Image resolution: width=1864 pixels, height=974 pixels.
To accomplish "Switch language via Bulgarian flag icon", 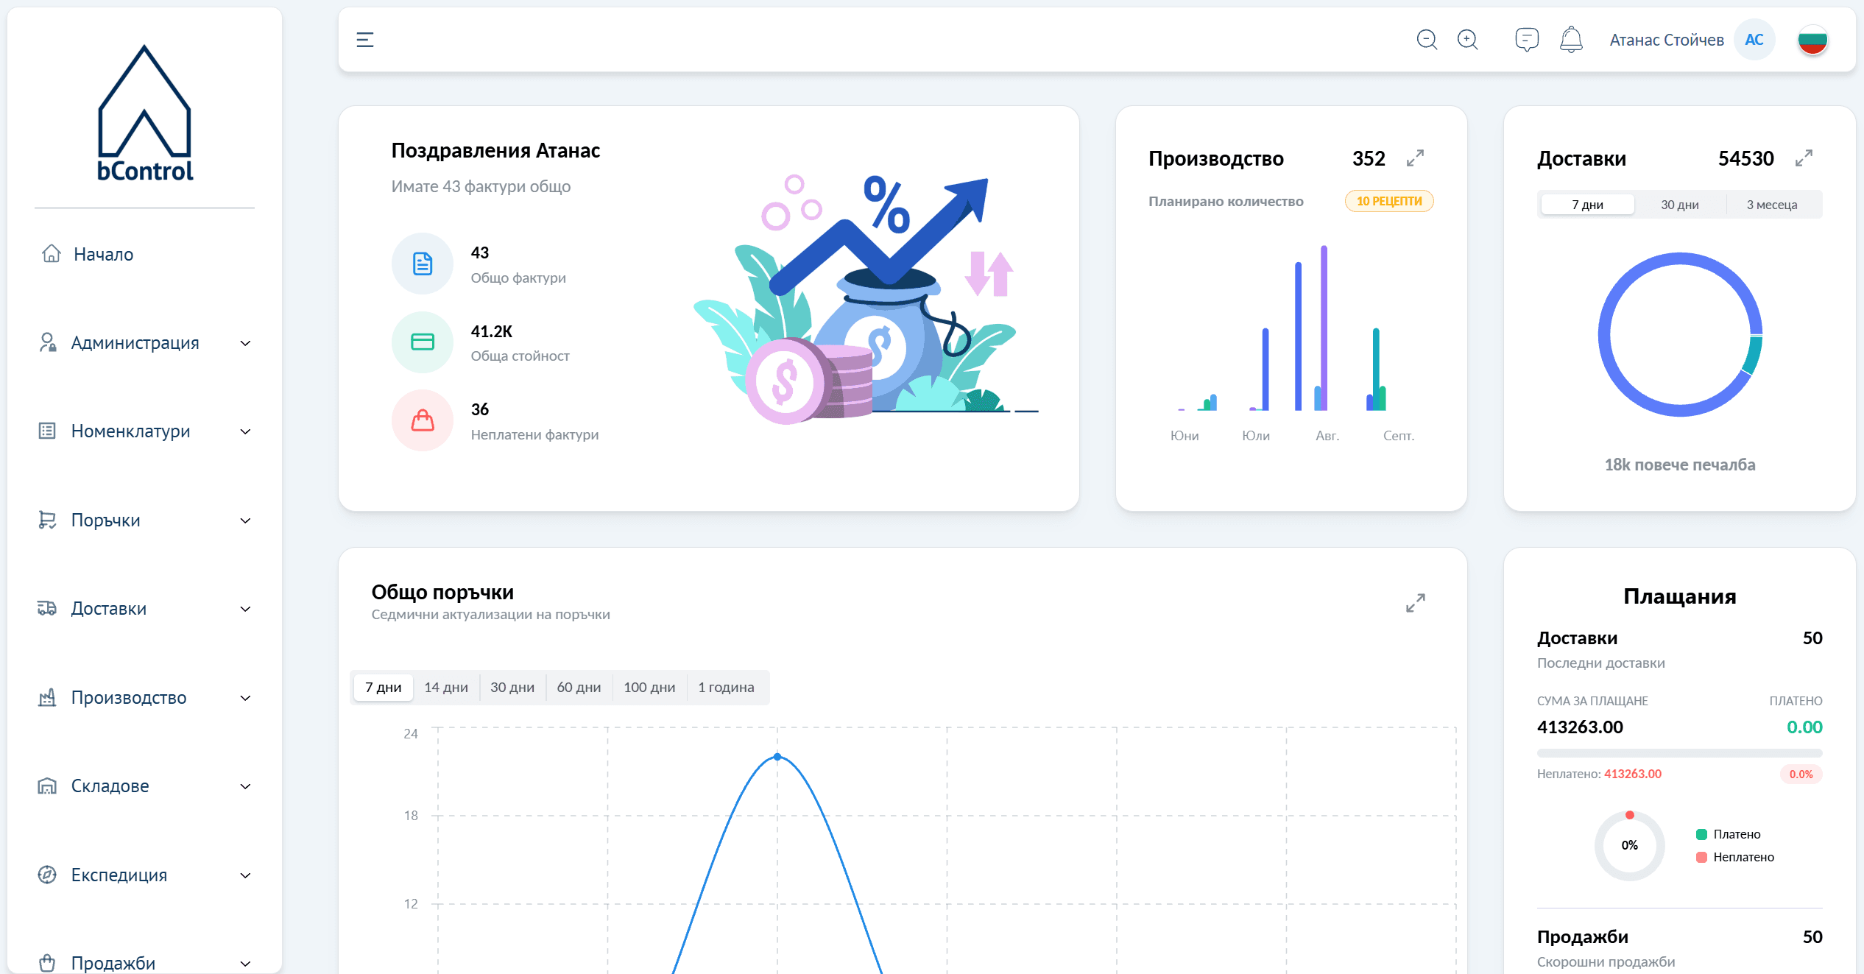I will pos(1812,40).
